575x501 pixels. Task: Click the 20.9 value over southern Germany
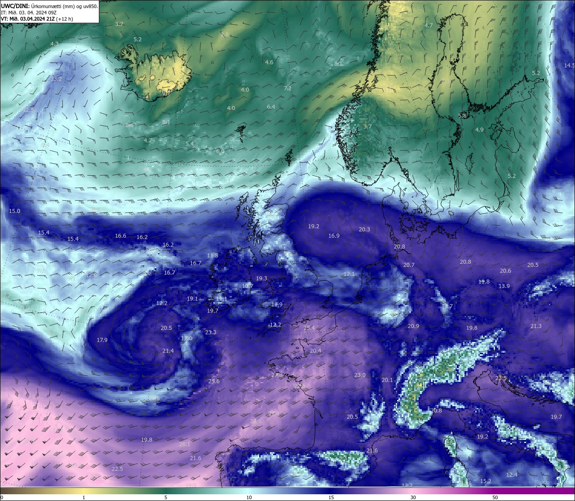413,326
